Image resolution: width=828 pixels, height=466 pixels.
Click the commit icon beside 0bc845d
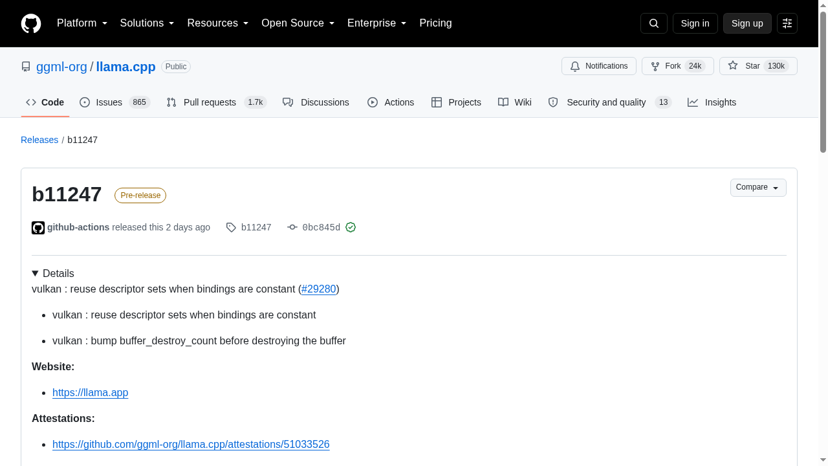pos(292,227)
